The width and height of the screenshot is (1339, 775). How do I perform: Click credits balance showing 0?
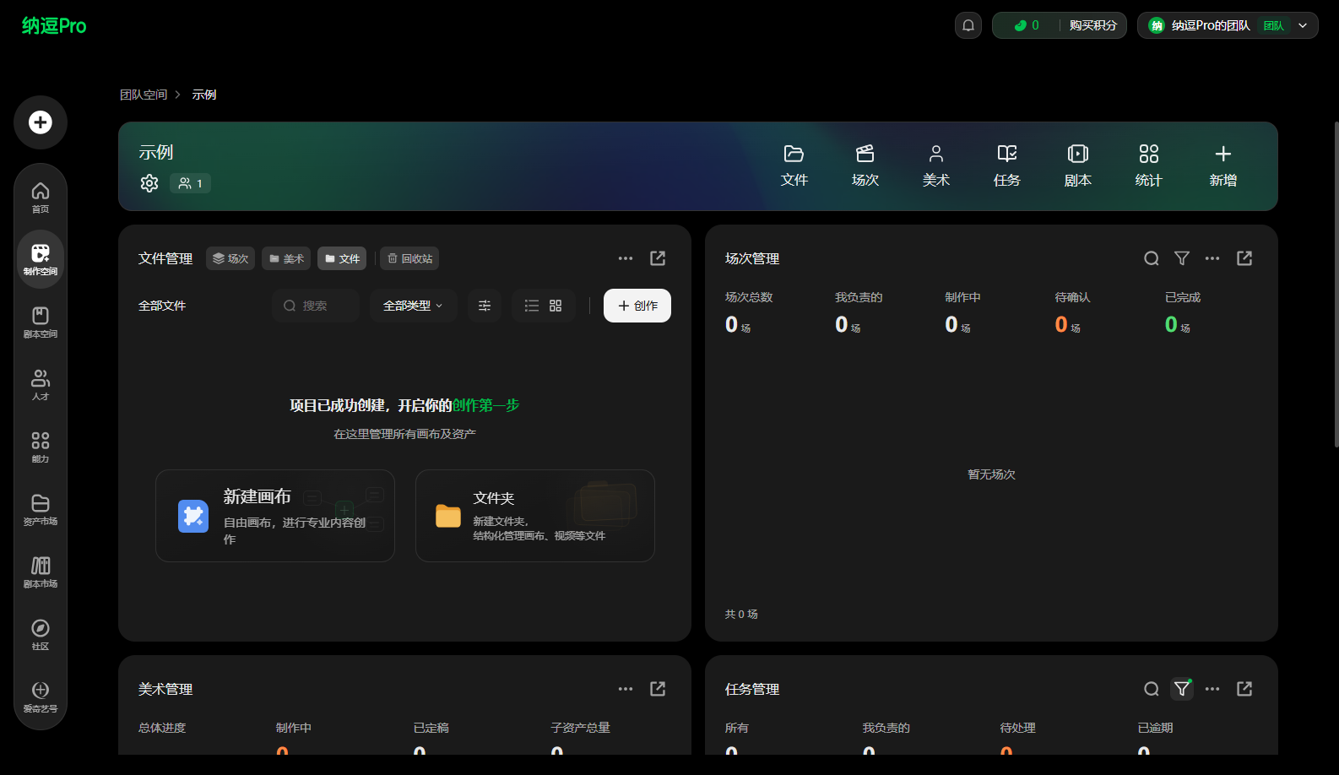(x=1027, y=25)
